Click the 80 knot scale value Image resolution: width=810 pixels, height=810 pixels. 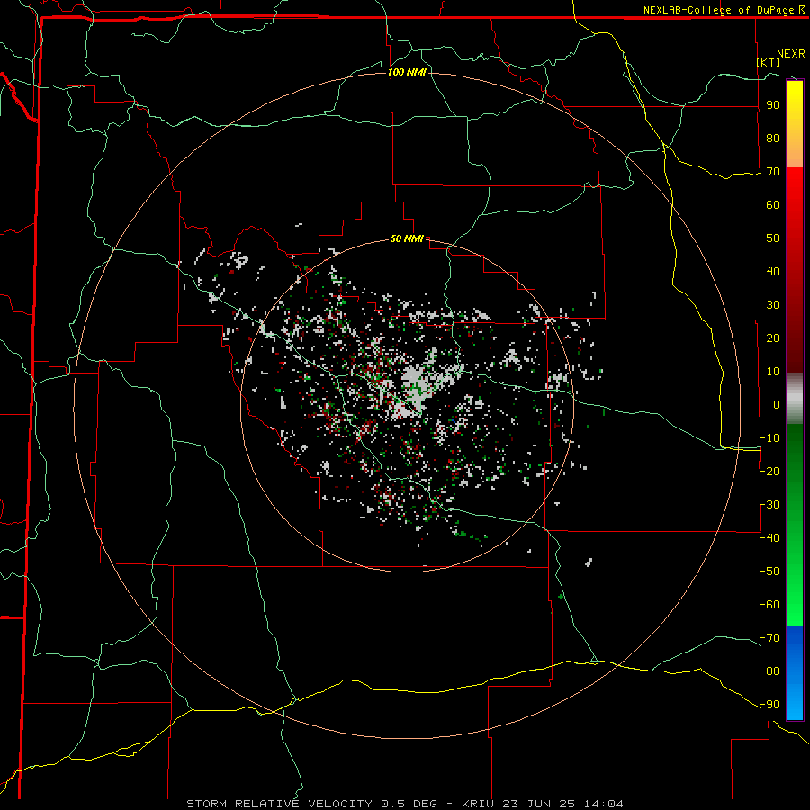point(773,138)
